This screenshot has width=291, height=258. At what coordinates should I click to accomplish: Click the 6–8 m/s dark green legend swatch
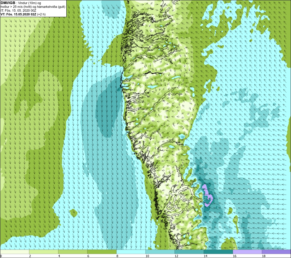pyautogui.click(x=102, y=252)
